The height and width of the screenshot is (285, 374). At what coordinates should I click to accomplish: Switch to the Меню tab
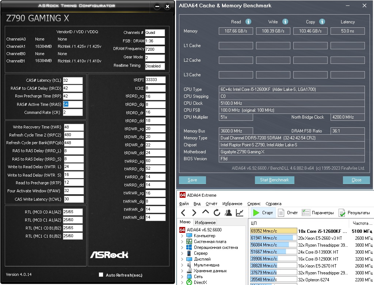pyautogui.click(x=185, y=222)
